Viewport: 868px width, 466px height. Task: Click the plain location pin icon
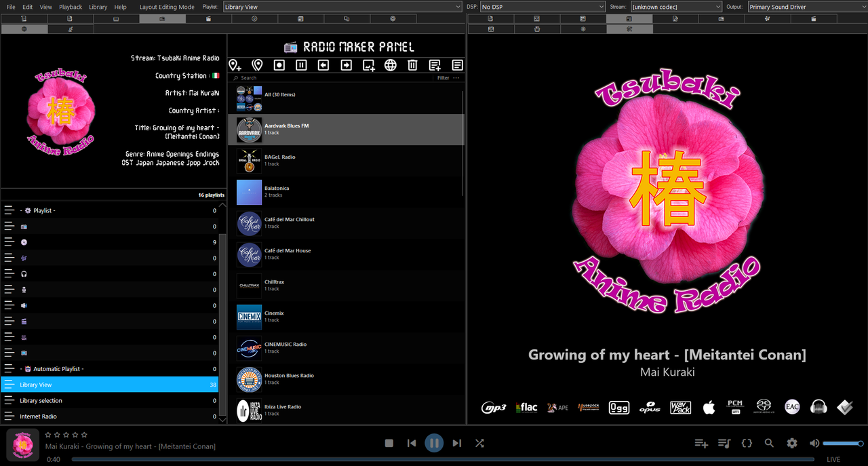tap(257, 65)
